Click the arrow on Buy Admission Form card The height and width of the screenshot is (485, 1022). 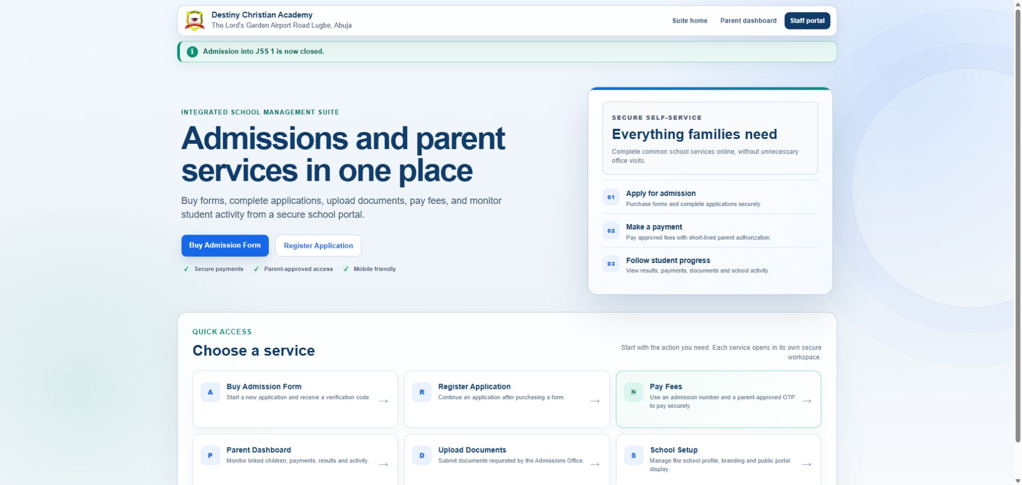[x=384, y=401]
